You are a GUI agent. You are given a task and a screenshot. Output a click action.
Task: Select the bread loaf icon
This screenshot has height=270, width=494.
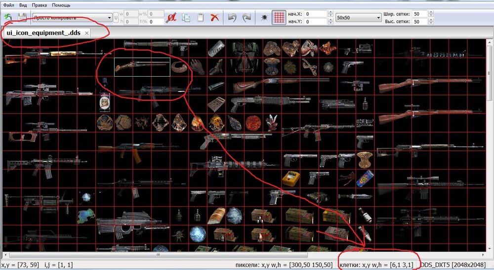tap(217, 216)
